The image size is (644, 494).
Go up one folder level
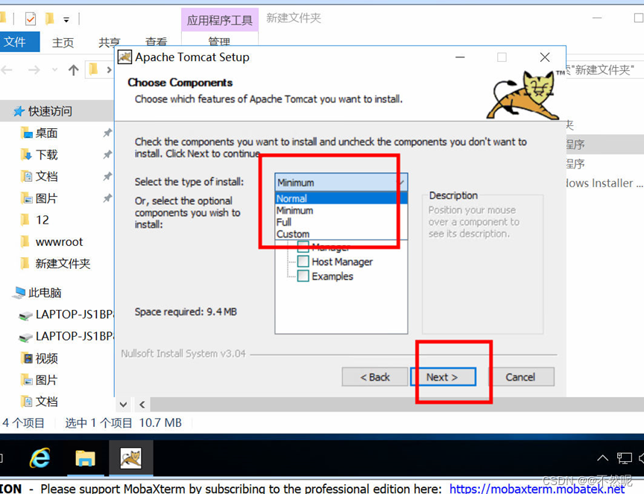tap(74, 70)
